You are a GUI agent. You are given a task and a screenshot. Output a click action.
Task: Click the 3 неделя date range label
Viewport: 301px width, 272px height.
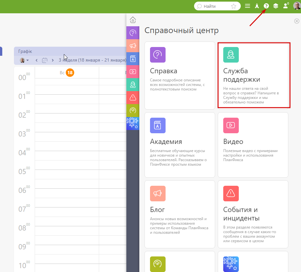click(92, 60)
